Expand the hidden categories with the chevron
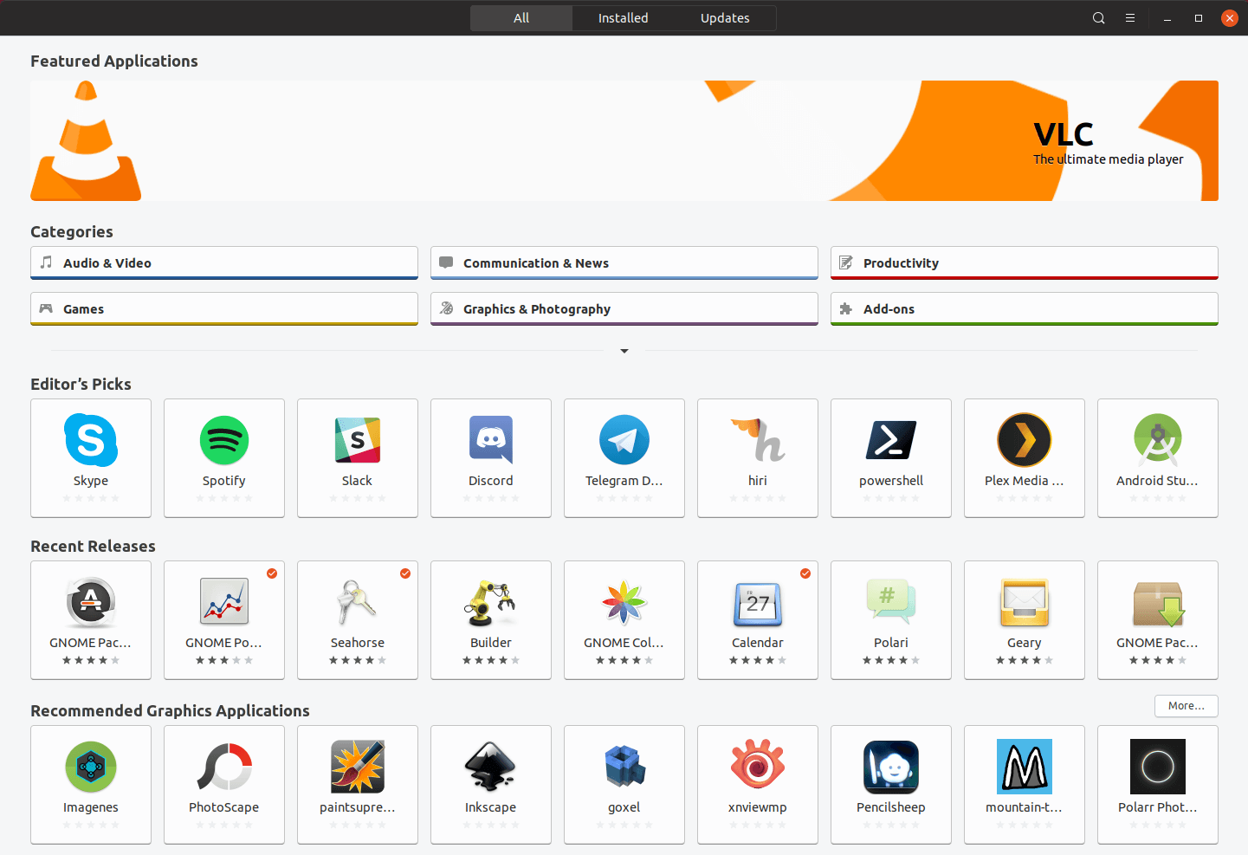The height and width of the screenshot is (855, 1248). [x=624, y=351]
